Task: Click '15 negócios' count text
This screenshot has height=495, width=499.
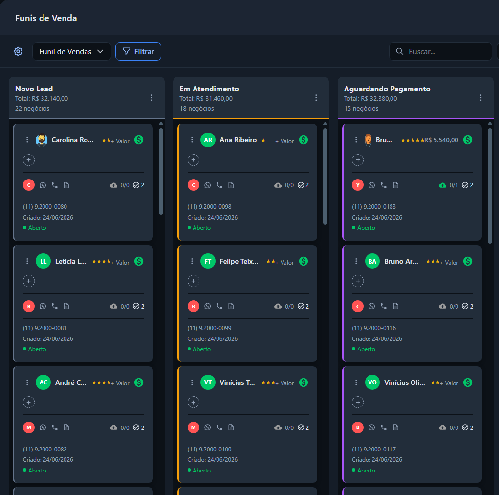Action: click(361, 108)
